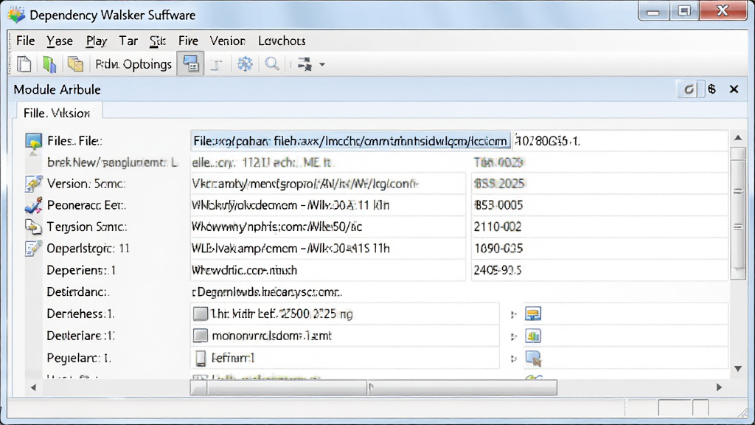The image size is (755, 425).
Task: Click the icon beside the Version row
Action: point(33,184)
